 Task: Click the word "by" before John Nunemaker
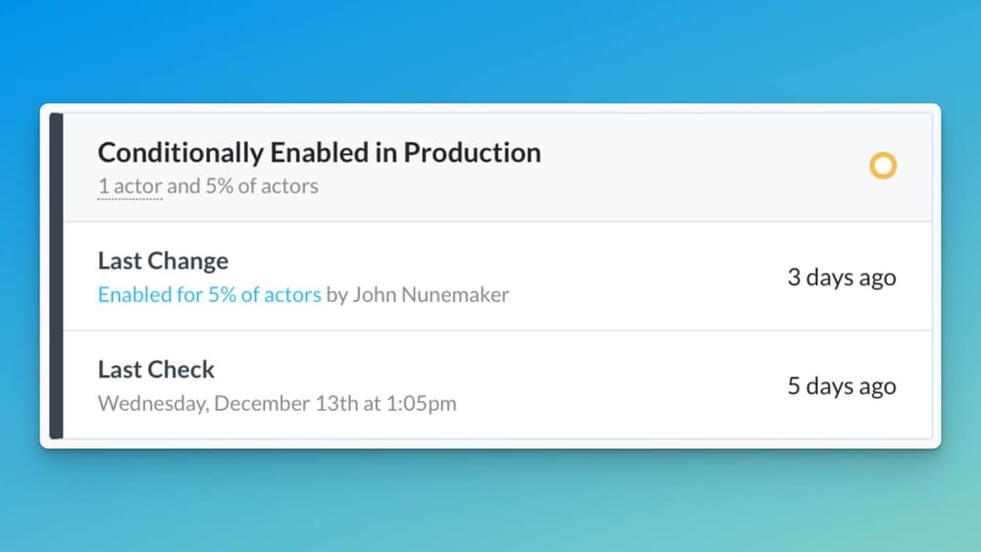click(x=336, y=294)
